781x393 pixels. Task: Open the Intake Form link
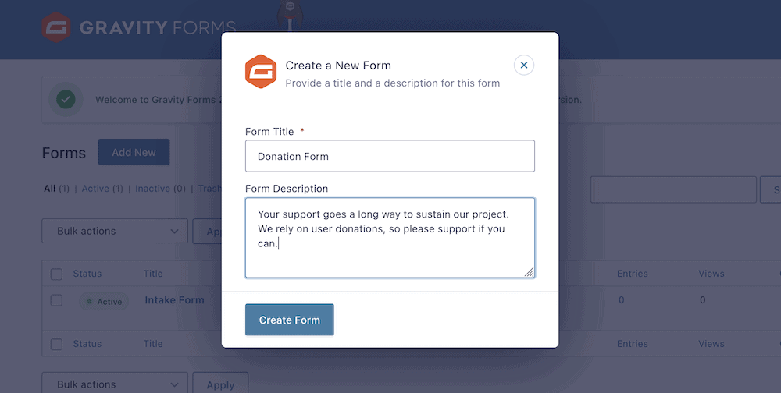174,300
